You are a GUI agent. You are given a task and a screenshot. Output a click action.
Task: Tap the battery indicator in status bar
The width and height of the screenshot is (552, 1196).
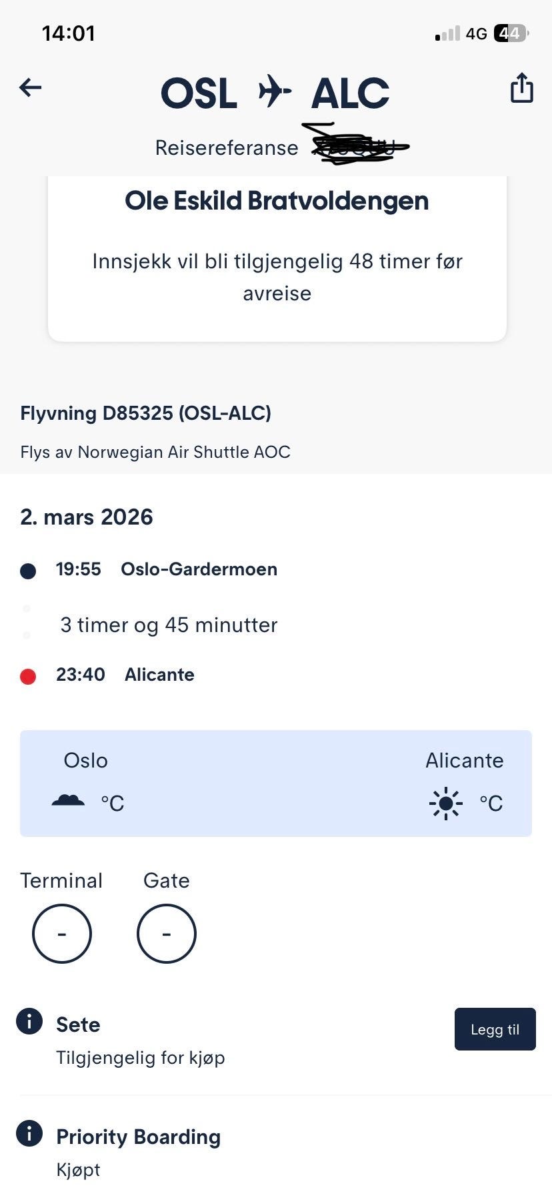click(x=511, y=33)
